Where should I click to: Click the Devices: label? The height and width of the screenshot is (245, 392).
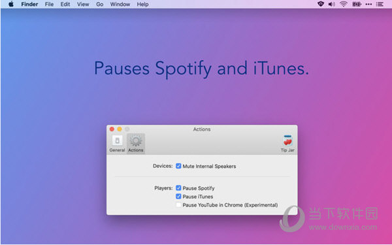point(163,166)
